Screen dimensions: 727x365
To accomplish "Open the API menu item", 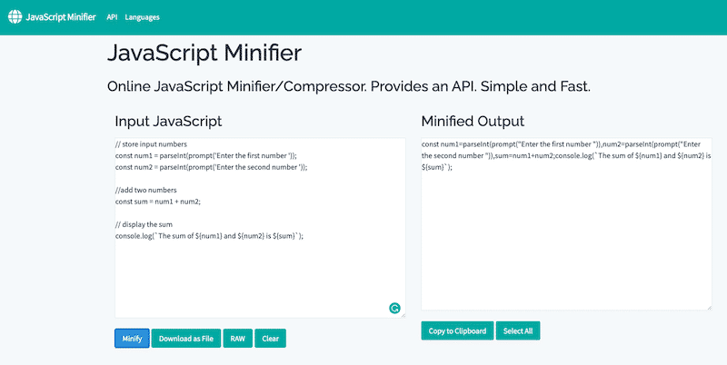I will 112,17.
